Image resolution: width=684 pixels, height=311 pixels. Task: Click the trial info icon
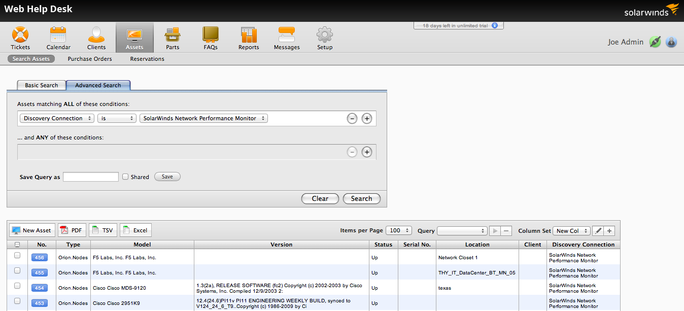tap(495, 25)
